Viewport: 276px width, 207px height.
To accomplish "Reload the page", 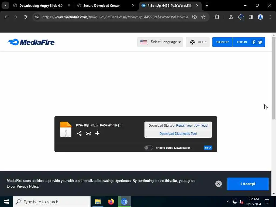I will (25, 17).
